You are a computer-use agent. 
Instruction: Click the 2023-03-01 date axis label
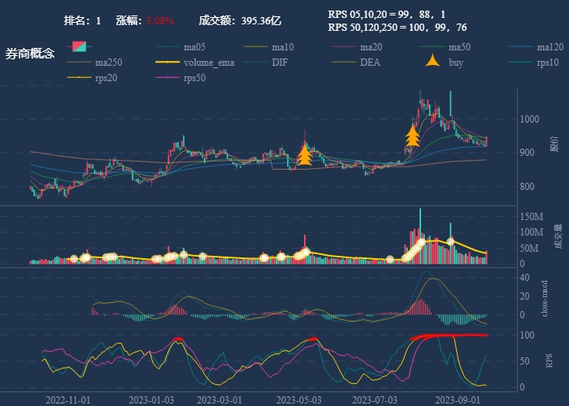pos(219,400)
